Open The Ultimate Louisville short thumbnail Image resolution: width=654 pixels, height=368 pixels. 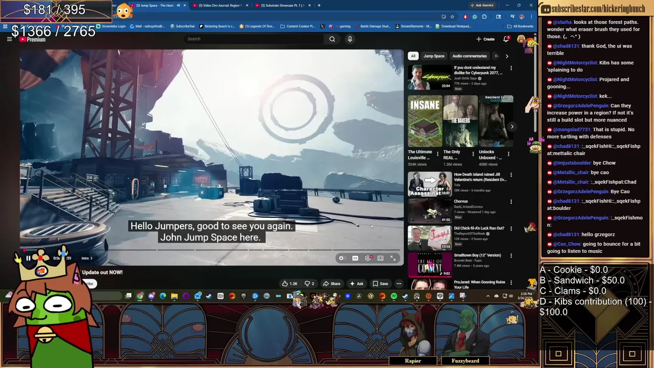(x=425, y=121)
